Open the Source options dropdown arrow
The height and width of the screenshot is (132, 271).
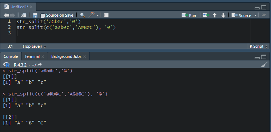click(255, 16)
